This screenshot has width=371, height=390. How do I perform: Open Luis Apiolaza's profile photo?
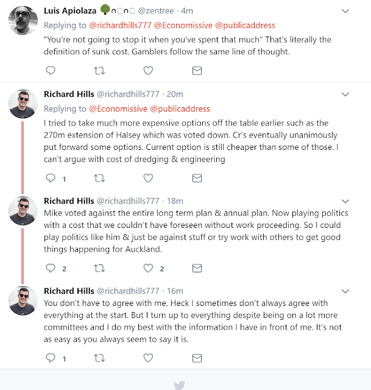pos(23,21)
